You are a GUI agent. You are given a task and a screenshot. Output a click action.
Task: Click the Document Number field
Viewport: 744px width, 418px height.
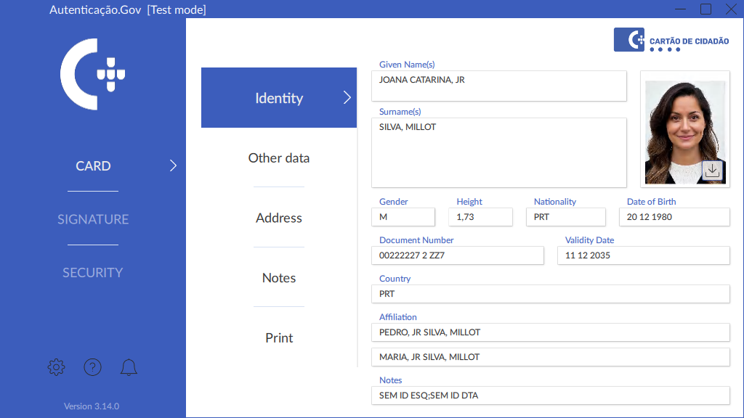457,255
